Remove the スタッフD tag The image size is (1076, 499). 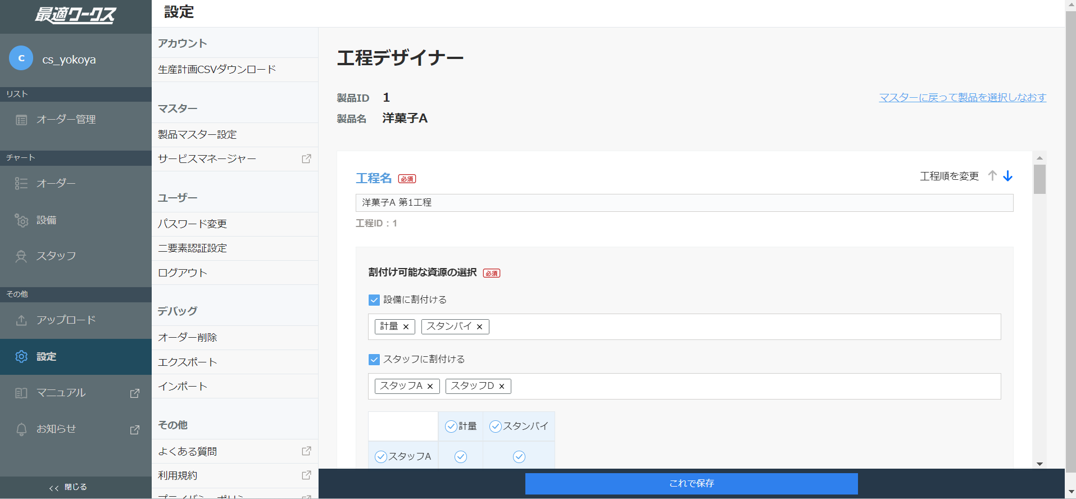point(502,386)
